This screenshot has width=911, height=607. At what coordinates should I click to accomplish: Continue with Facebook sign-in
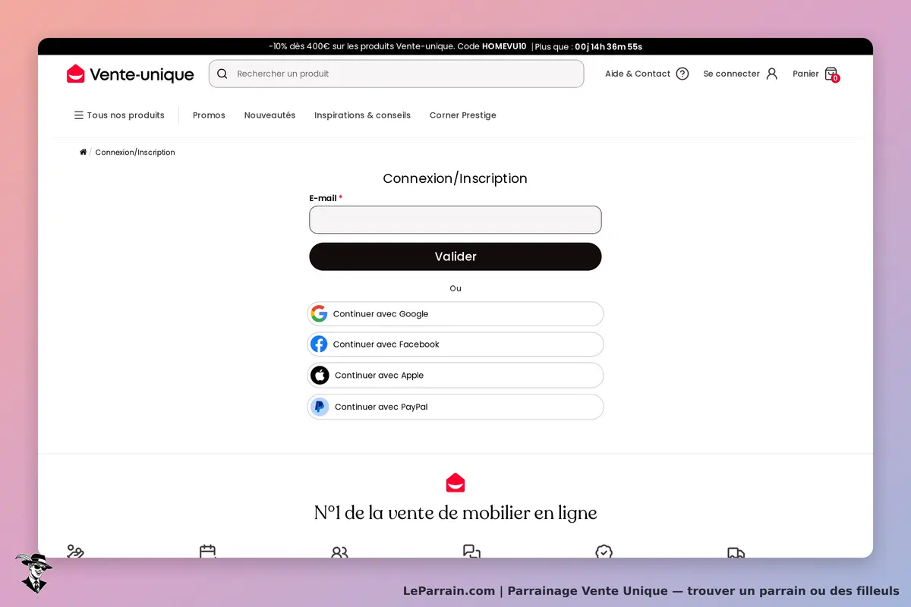[455, 344]
